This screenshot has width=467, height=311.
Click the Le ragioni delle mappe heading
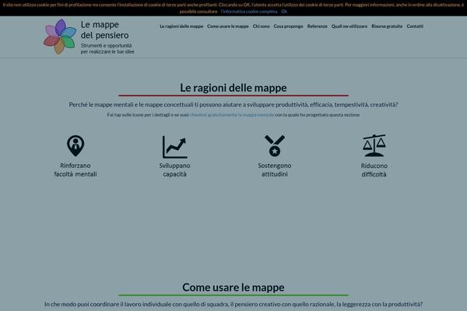(x=233, y=88)
